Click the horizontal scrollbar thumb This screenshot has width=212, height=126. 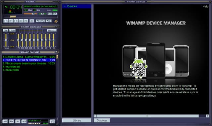[x=147, y=116]
